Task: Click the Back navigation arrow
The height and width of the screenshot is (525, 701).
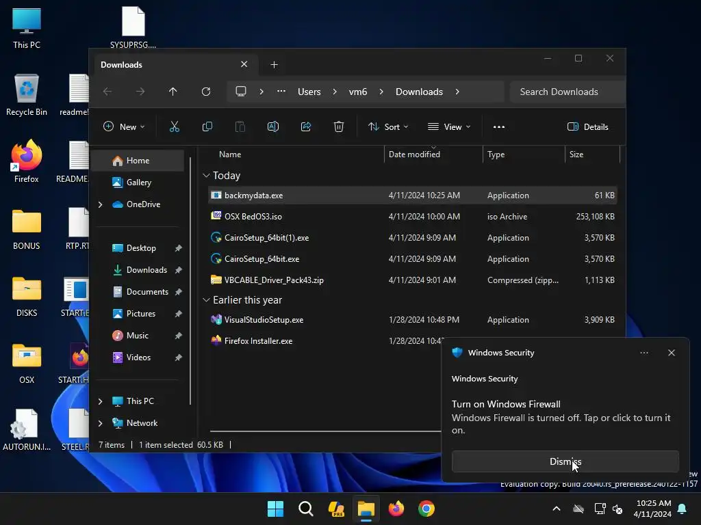Action: tap(107, 92)
